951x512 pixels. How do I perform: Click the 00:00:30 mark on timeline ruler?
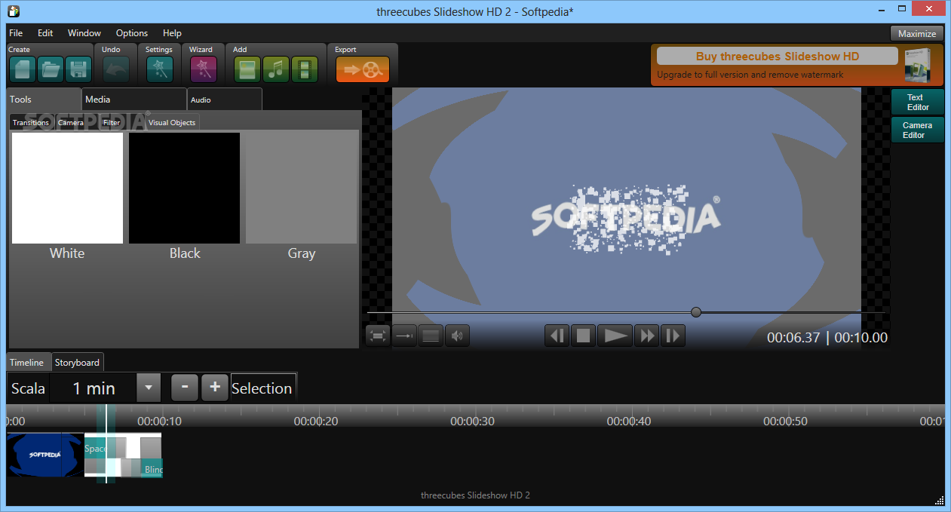click(x=473, y=422)
